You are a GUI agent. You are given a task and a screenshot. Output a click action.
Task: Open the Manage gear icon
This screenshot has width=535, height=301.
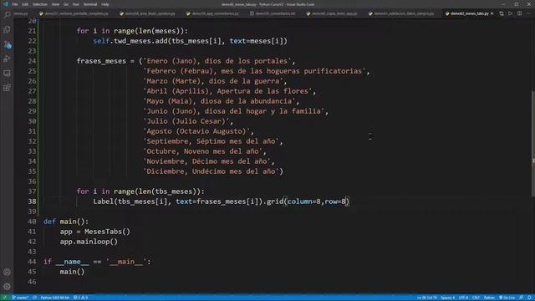(7, 286)
